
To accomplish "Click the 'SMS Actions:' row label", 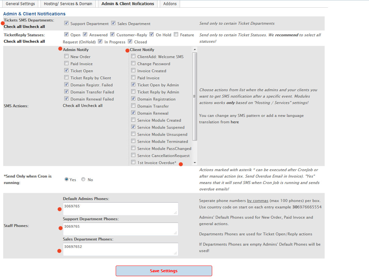I will [16, 106].
